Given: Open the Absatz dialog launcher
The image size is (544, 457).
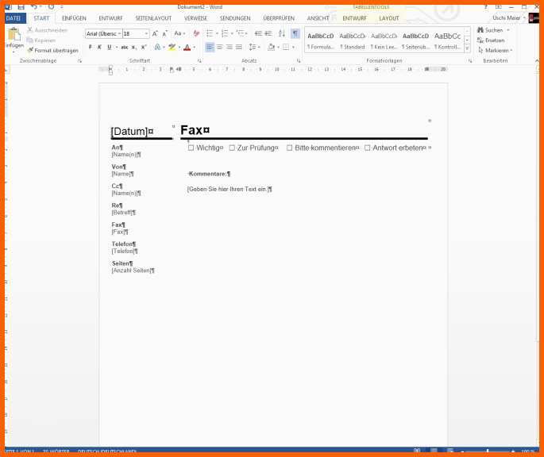Looking at the screenshot, I should point(299,60).
